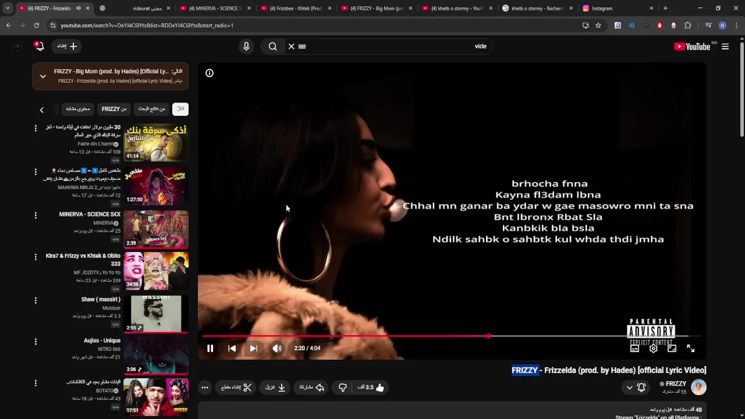Clear the search box X
The image size is (745, 419).
[292, 47]
